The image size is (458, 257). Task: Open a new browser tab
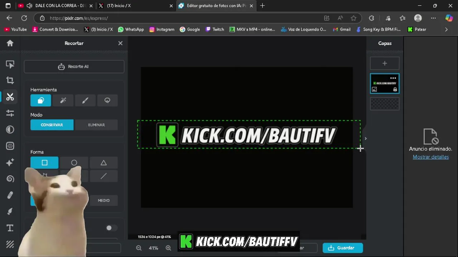coord(263,6)
